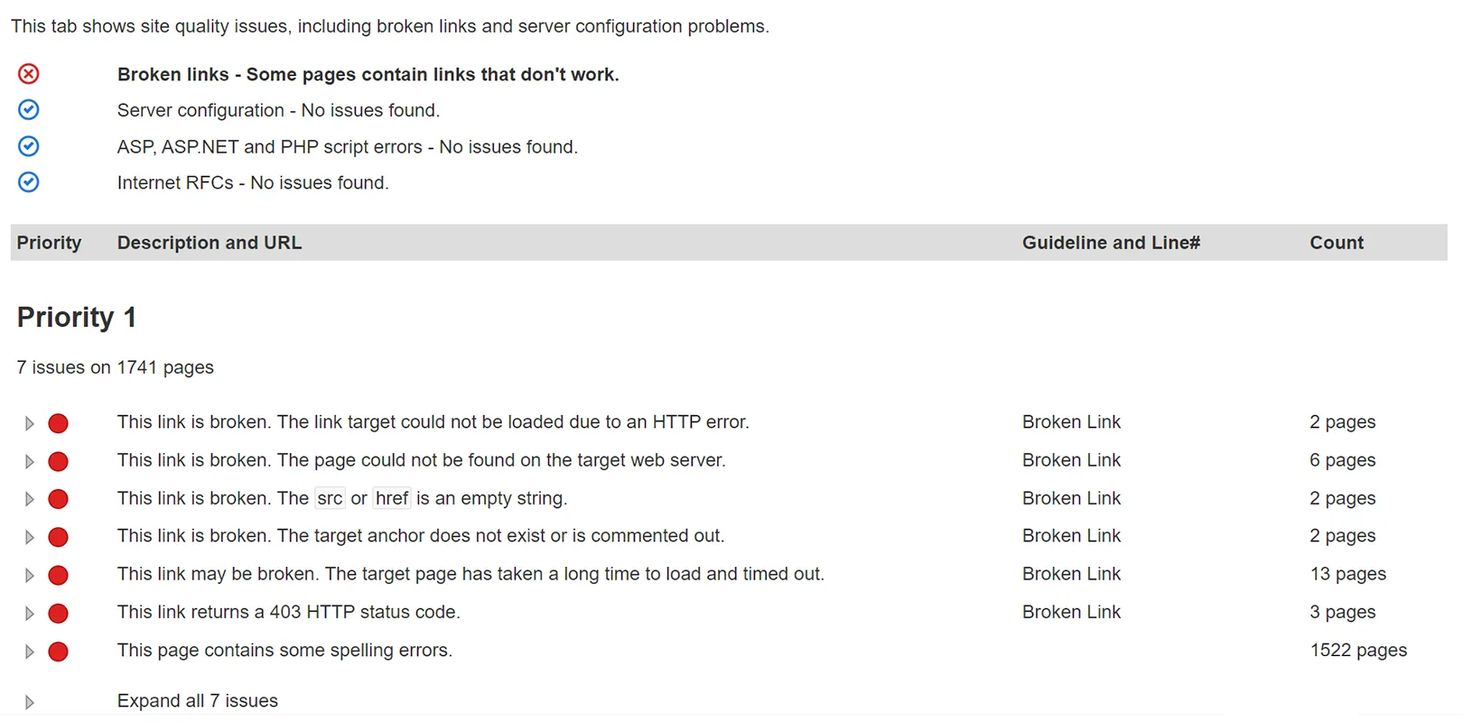The image size is (1463, 722).
Task: Click the blue checkmark next to Server configuration
Action: 28,109
